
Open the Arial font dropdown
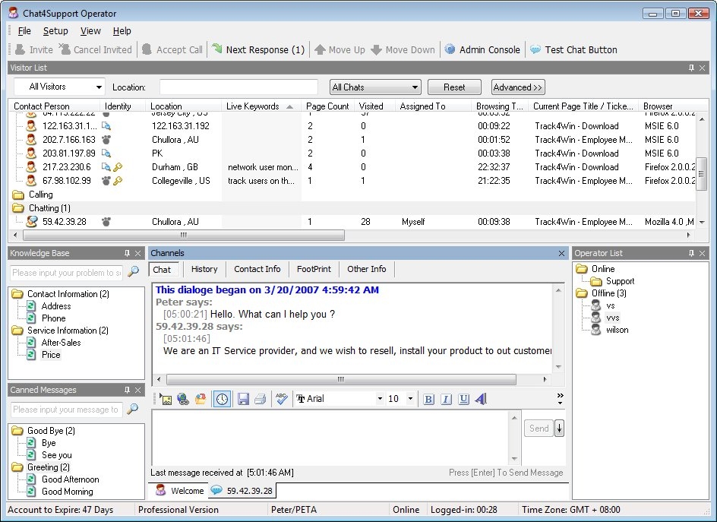point(340,399)
